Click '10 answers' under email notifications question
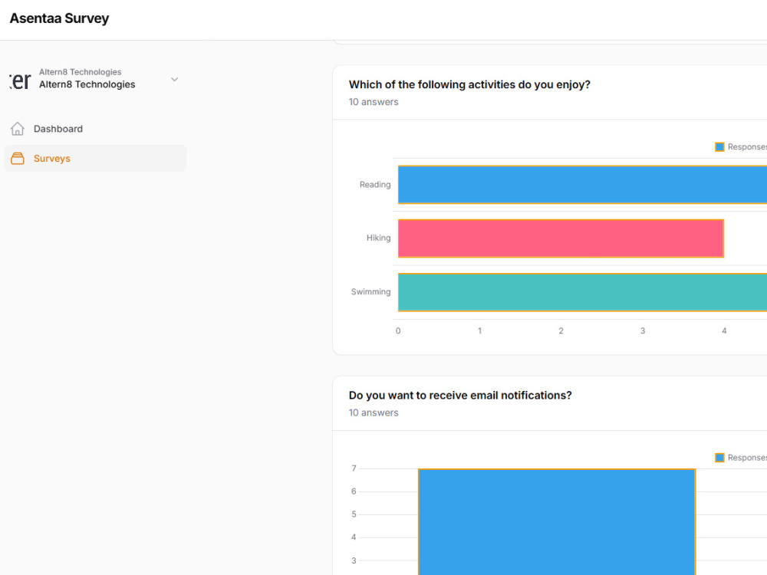Image resolution: width=767 pixels, height=575 pixels. tap(374, 412)
